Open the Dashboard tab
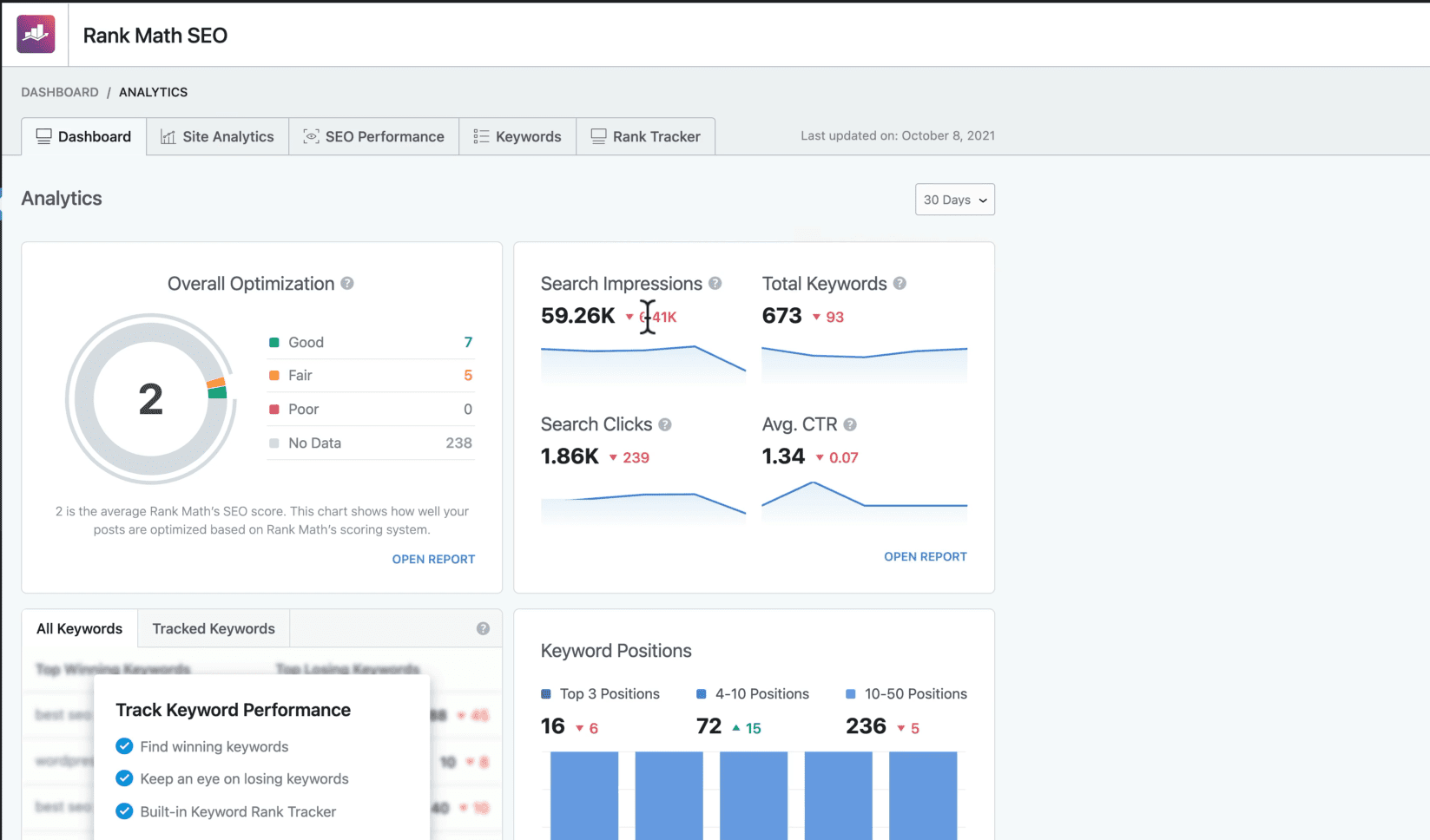 click(83, 136)
